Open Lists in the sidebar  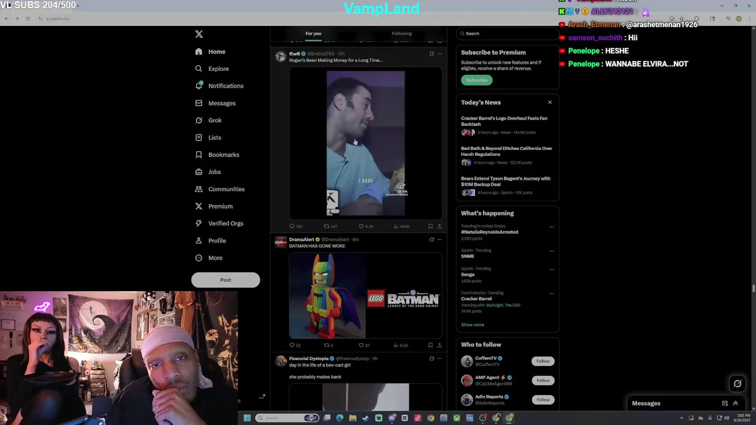208,138
